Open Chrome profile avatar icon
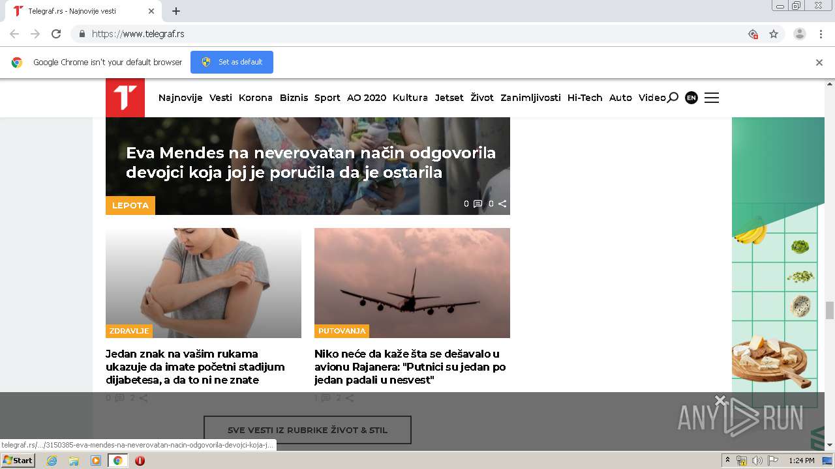Viewport: 835px width, 469px height. click(800, 34)
